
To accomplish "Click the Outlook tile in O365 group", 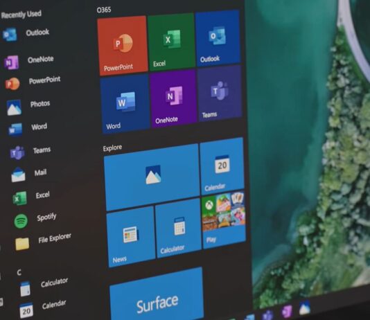I will coord(218,37).
